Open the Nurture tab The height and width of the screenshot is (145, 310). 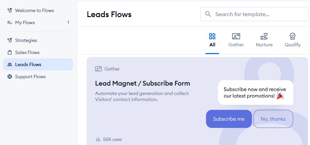click(x=264, y=40)
